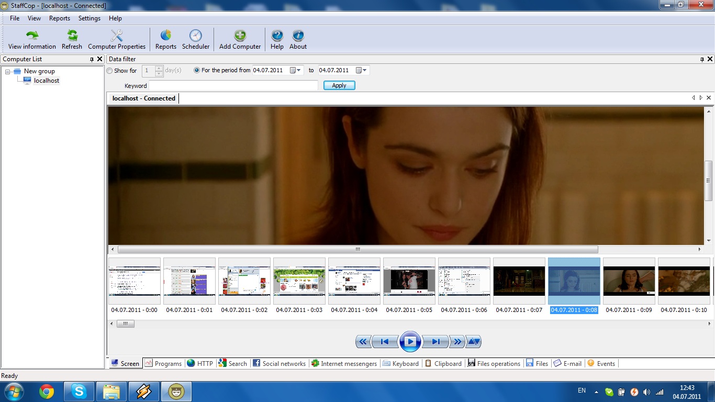
Task: Open Computer Properties from the toolbar
Action: 117,40
